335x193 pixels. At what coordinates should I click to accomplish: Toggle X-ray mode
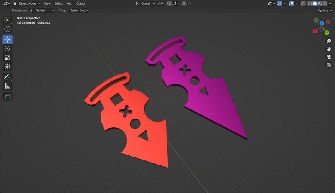303,3
